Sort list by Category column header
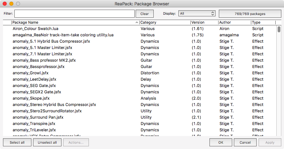 pyautogui.click(x=164, y=22)
